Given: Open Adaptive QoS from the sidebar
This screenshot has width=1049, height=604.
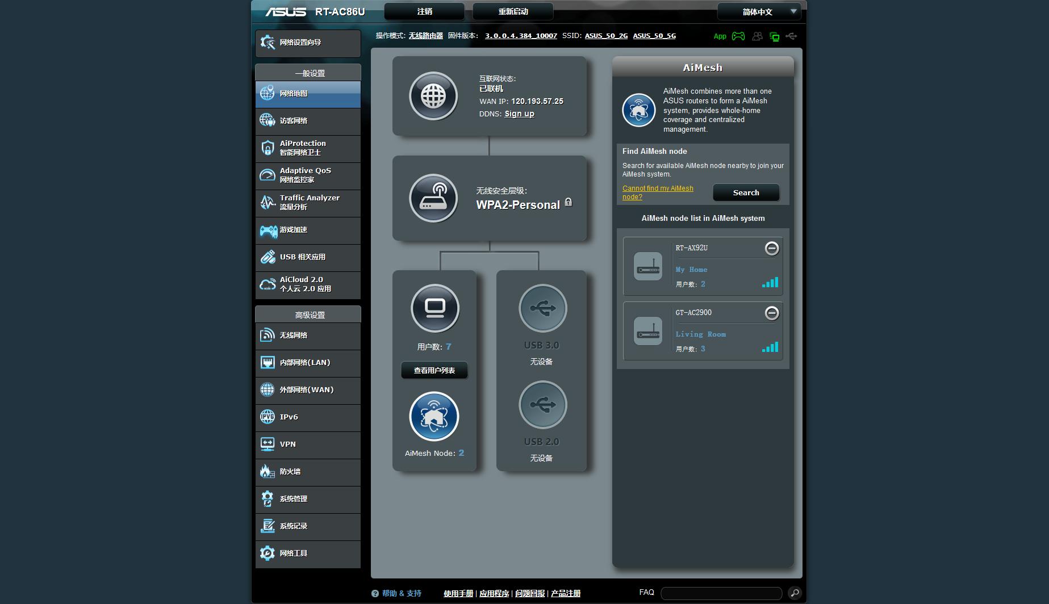Looking at the screenshot, I should tap(308, 175).
